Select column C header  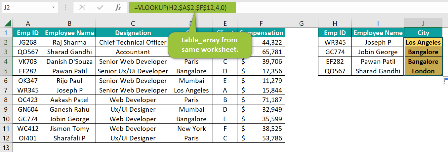pos(133,23)
